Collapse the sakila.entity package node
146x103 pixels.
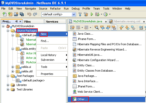[x=13, y=49]
